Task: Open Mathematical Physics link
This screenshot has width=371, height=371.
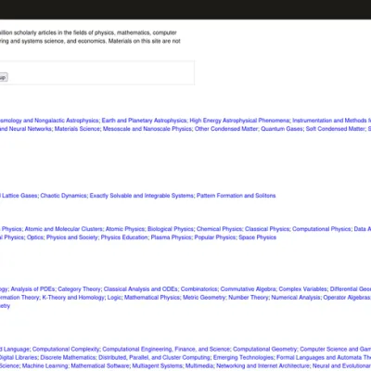Action: (x=152, y=298)
